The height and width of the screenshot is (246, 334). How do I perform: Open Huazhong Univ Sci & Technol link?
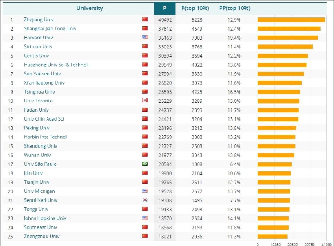pyautogui.click(x=56, y=65)
